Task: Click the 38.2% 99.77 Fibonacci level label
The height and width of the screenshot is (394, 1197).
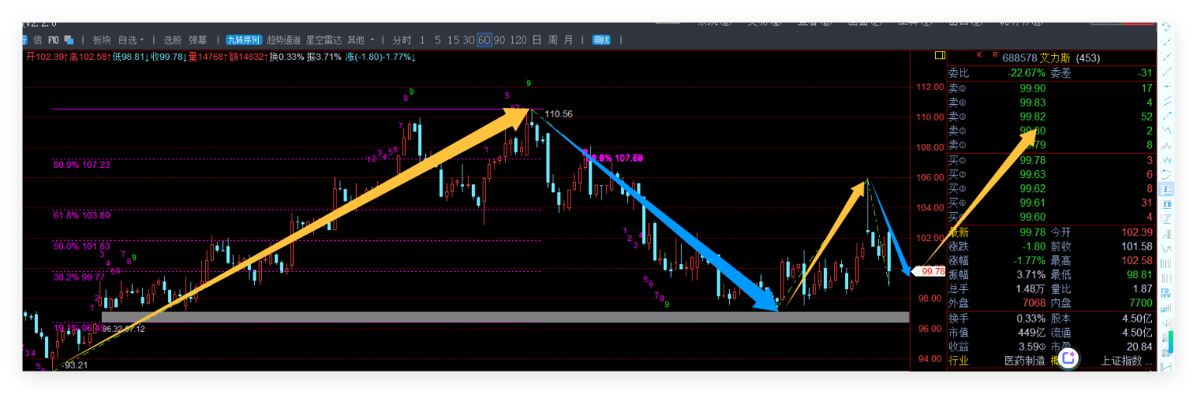Action: point(79,277)
